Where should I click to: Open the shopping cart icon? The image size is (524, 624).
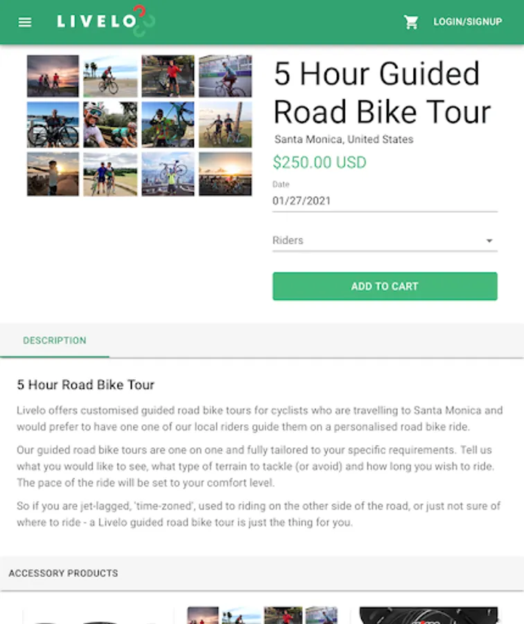click(411, 22)
